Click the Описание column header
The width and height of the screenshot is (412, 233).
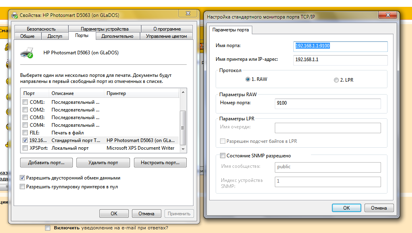pos(76,93)
